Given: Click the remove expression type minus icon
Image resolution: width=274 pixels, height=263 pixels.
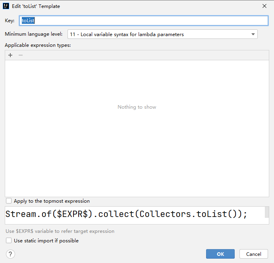Looking at the screenshot, I should tap(21, 55).
